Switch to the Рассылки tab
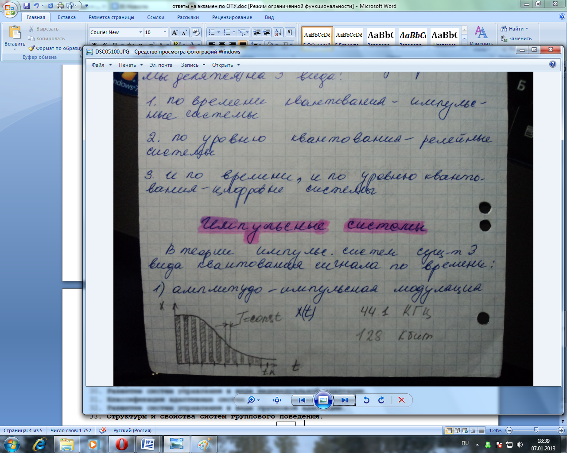 (188, 17)
